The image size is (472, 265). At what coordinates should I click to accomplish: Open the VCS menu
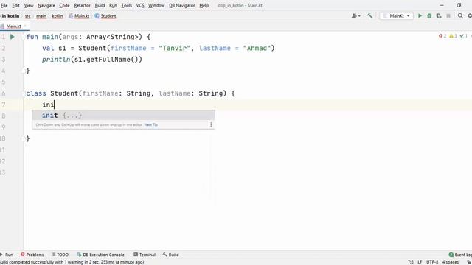click(140, 5)
